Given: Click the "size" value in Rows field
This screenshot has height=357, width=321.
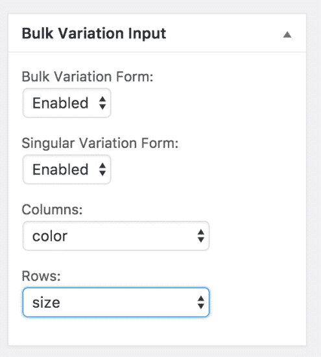Looking at the screenshot, I should click(x=46, y=303).
